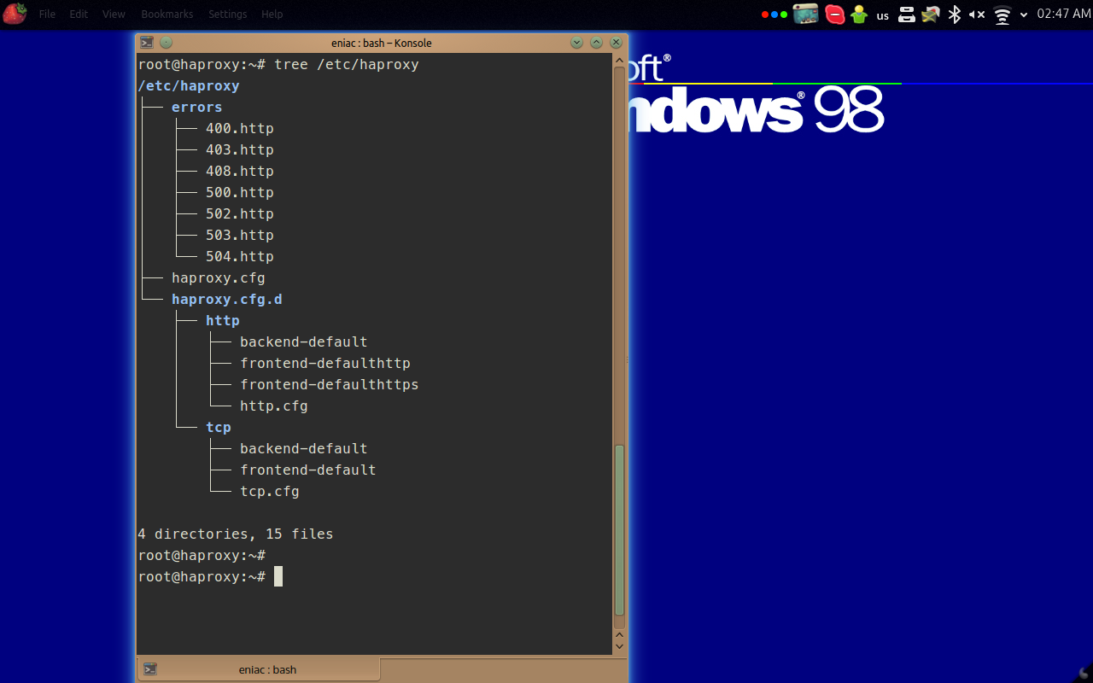Switch the 'us' keyboard layout indicator
Image resolution: width=1093 pixels, height=683 pixels.
pos(883,15)
